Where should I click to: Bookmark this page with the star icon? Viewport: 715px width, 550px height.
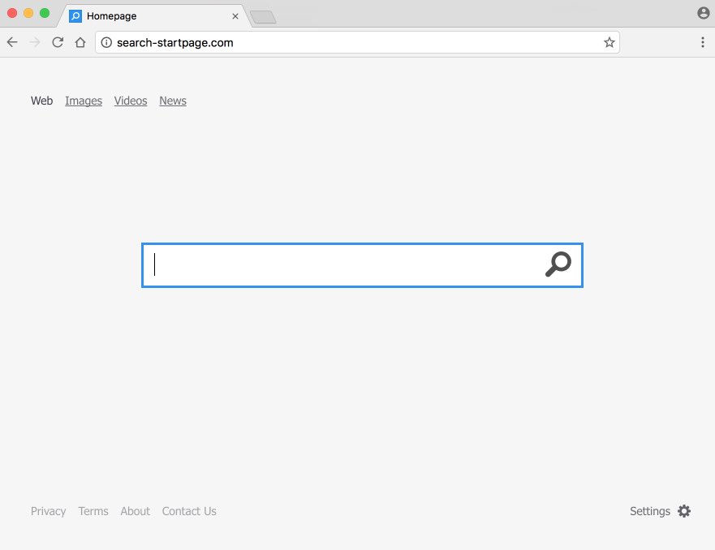point(609,43)
